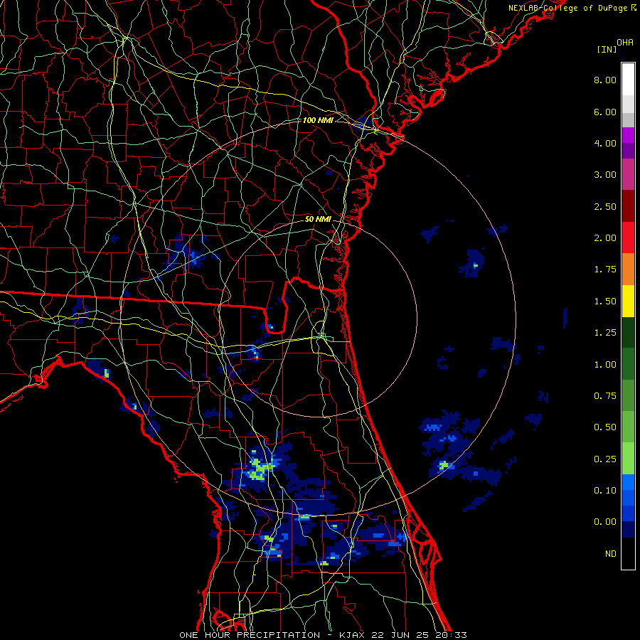The width and height of the screenshot is (640, 640).
Task: Click the 1.50 legend value
Action: [x=605, y=302]
